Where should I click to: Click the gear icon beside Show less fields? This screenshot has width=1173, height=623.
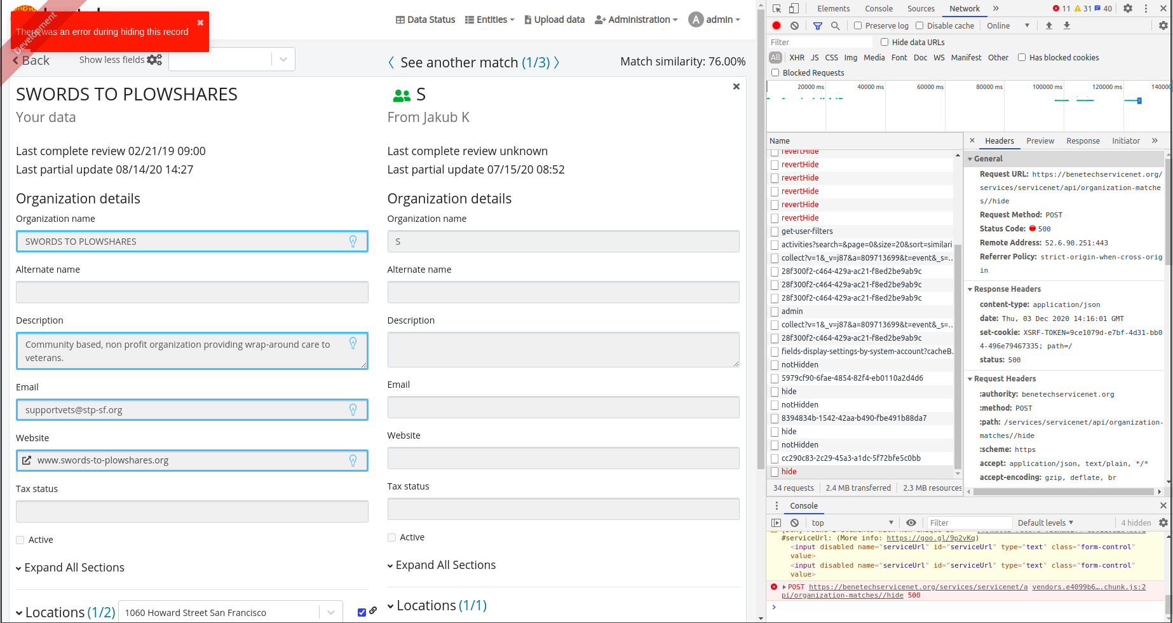(x=154, y=59)
